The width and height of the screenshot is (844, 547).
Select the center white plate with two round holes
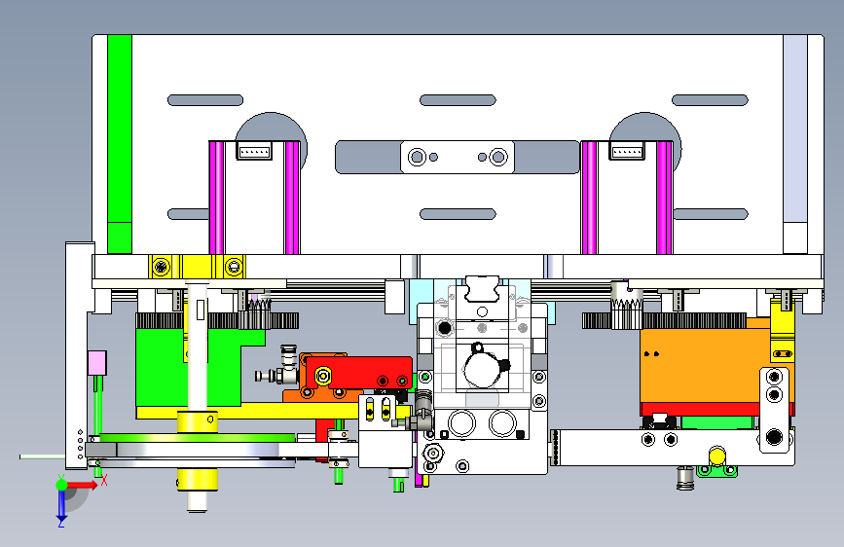tap(458, 158)
